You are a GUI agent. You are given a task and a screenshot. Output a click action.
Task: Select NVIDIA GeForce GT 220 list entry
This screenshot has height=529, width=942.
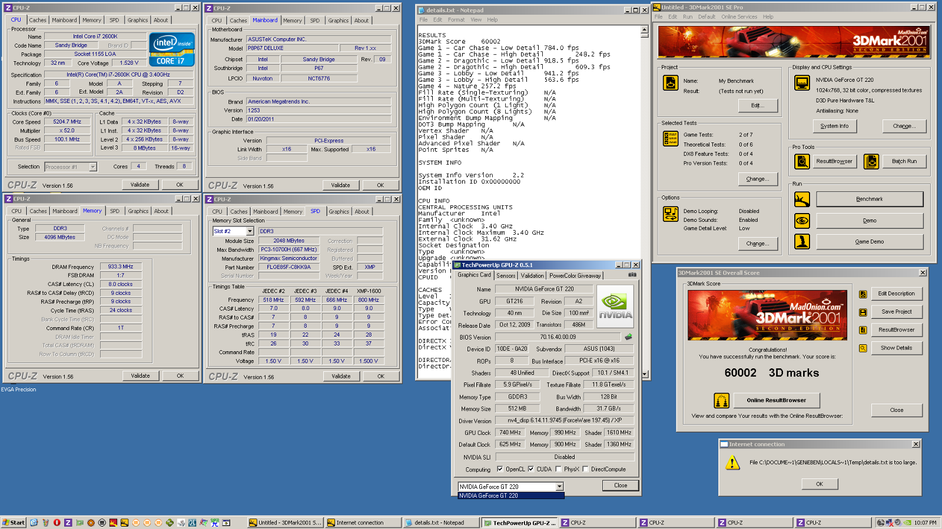[x=510, y=496]
